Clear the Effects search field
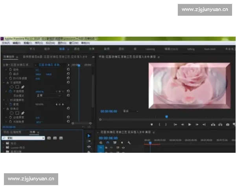 point(43,138)
